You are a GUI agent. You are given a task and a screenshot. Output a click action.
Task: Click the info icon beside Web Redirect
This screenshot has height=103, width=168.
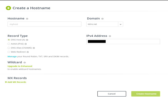click(28, 52)
